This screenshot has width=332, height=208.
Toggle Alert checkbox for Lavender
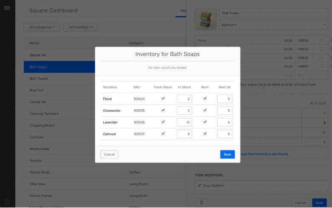coord(205,122)
